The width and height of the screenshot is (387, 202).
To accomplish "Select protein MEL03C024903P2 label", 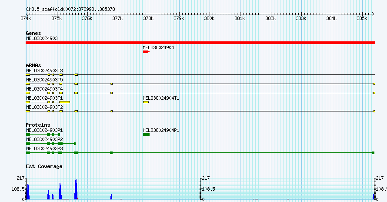I will (x=44, y=139).
